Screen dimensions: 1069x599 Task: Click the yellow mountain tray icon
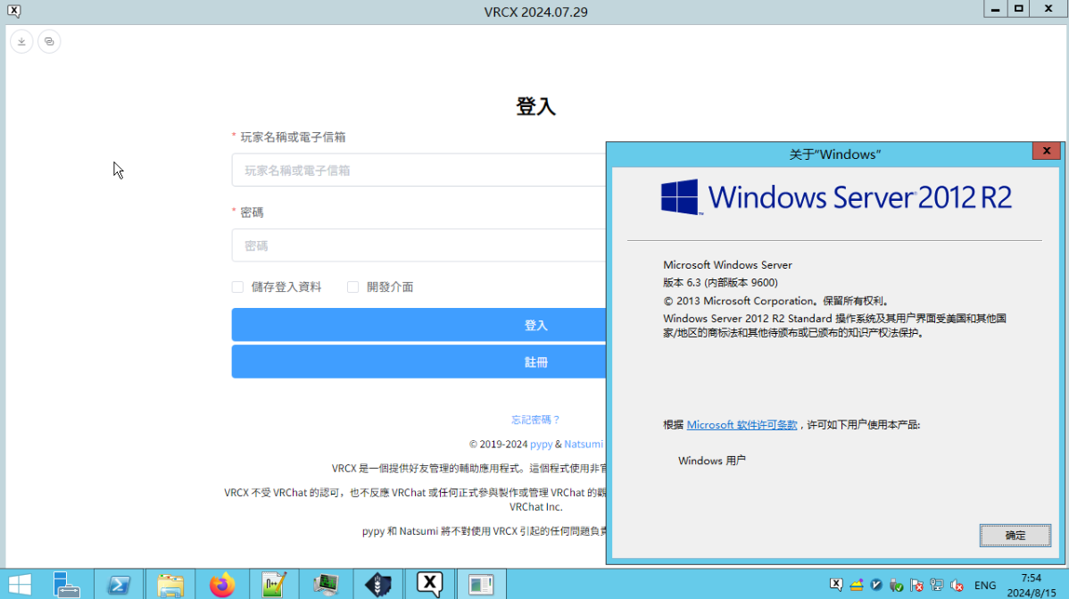click(x=857, y=585)
